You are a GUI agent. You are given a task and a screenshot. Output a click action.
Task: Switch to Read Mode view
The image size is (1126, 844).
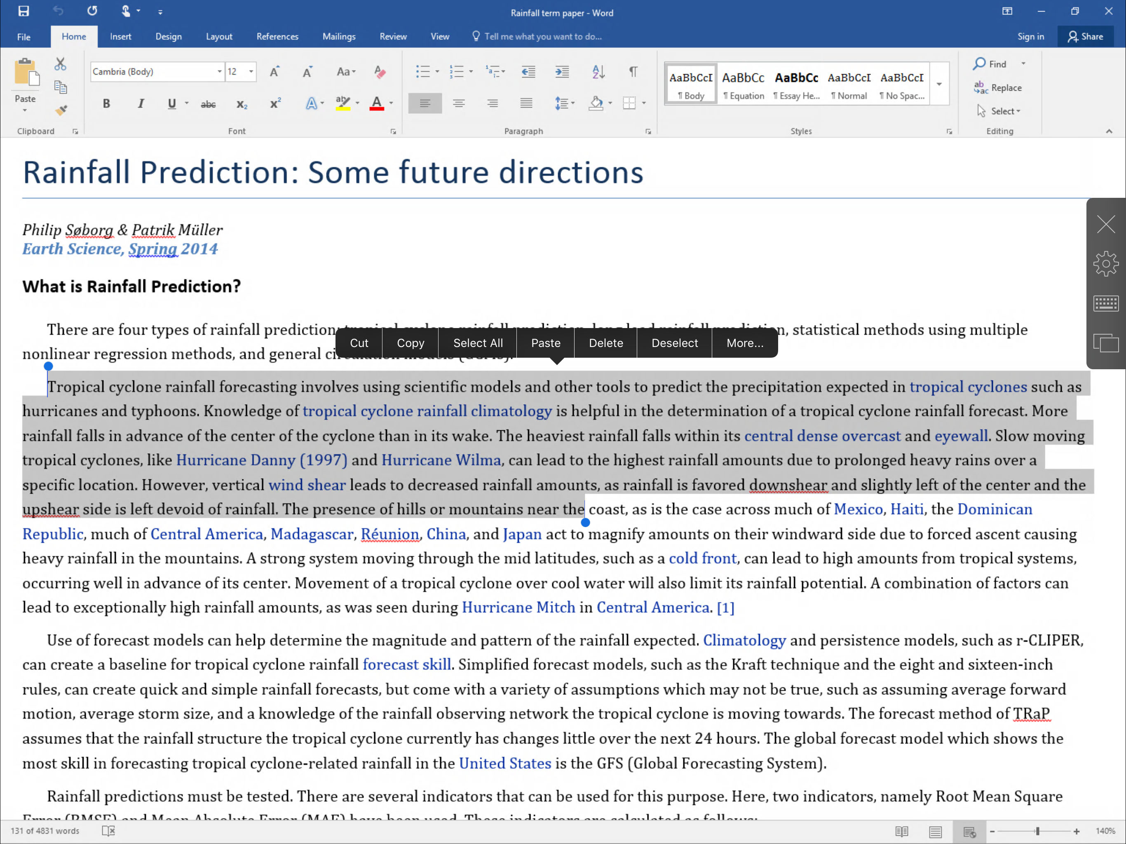pyautogui.click(x=901, y=831)
